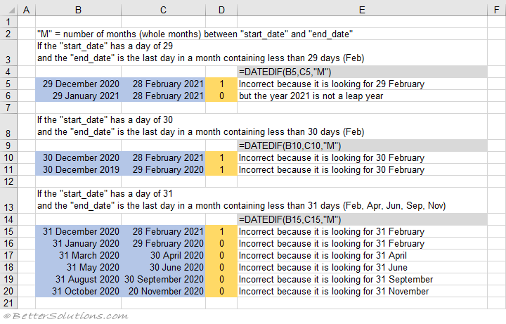Select column A header
Image resolution: width=506 pixels, height=324 pixels.
coord(27,10)
